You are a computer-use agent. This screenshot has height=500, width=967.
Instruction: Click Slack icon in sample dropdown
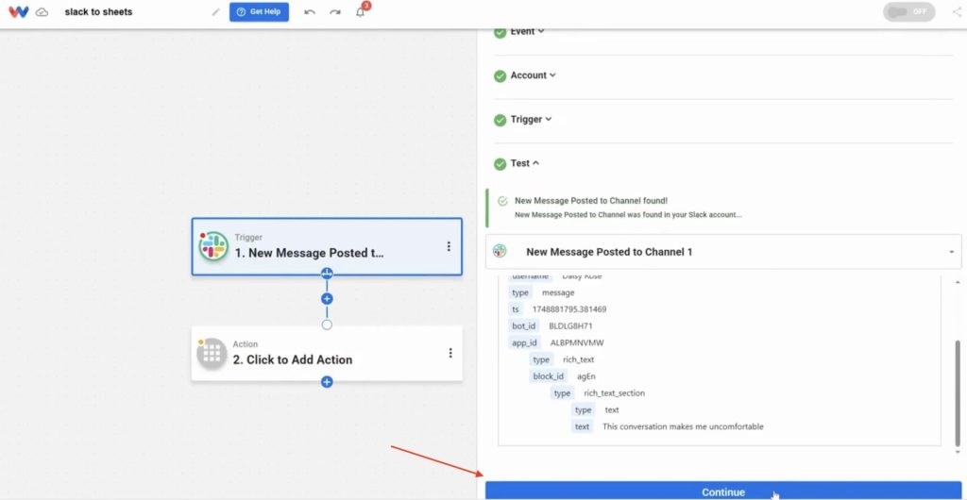coord(500,251)
